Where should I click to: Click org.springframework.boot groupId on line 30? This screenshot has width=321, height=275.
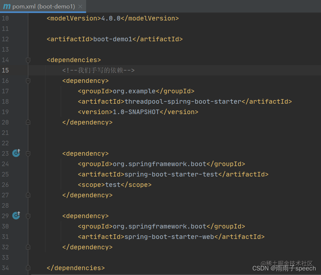click(x=160, y=227)
